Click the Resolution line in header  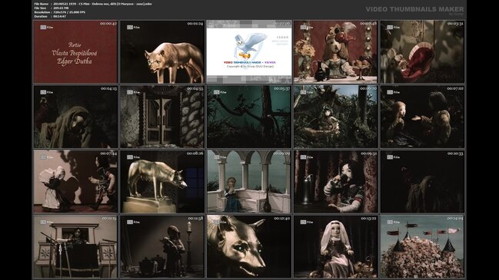[x=60, y=12]
